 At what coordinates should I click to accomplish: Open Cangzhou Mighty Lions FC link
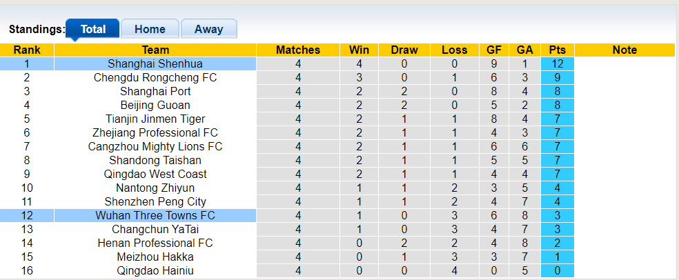(155, 146)
